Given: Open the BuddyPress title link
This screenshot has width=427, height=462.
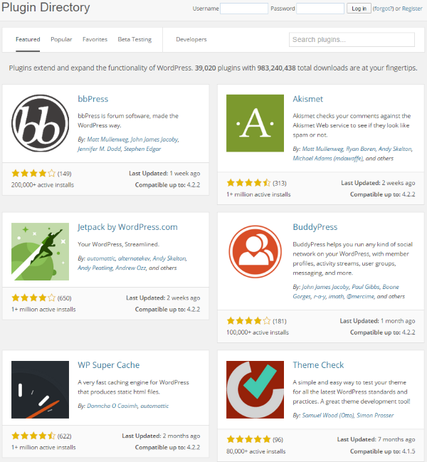Looking at the screenshot, I should coord(315,227).
